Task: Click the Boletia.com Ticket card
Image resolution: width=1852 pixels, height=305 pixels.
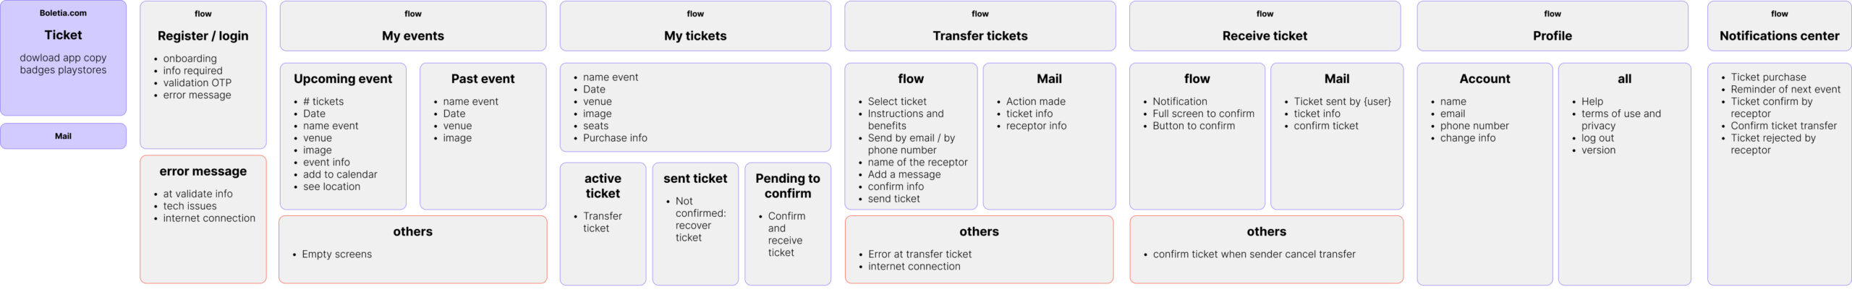Action: pyautogui.click(x=63, y=58)
